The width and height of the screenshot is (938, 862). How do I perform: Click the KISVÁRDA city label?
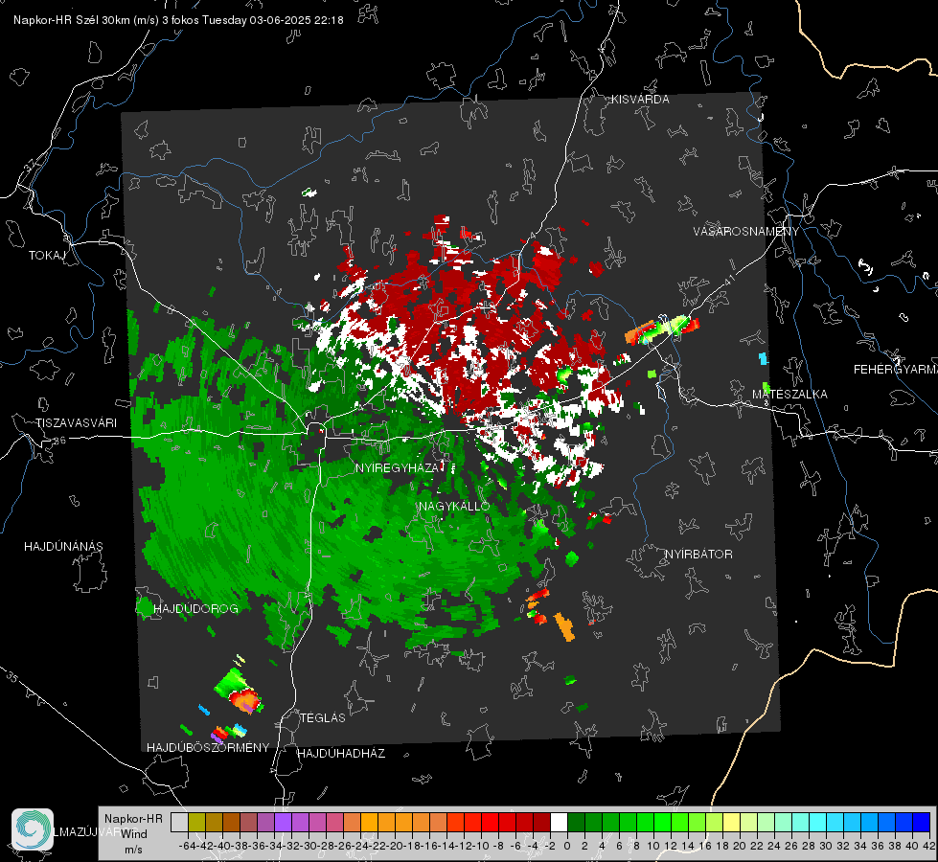pyautogui.click(x=640, y=100)
